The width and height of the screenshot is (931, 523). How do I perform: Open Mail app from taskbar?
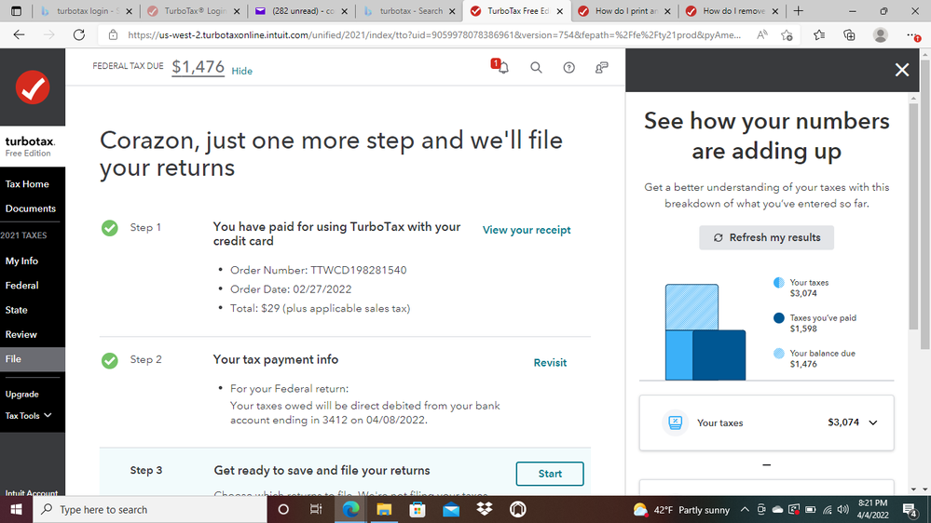(451, 509)
